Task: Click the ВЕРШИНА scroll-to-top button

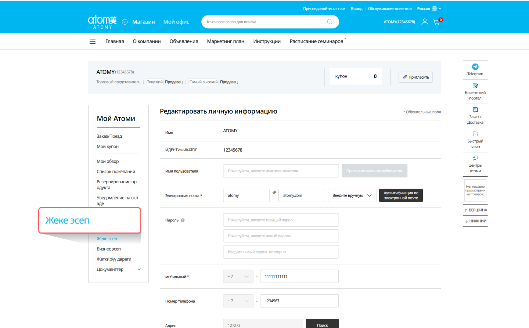Action: coord(475,210)
